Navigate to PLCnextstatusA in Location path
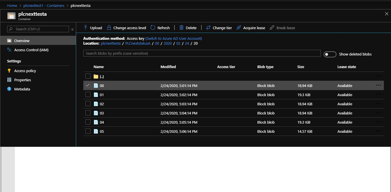The height and width of the screenshot is (192, 391). coord(138,43)
